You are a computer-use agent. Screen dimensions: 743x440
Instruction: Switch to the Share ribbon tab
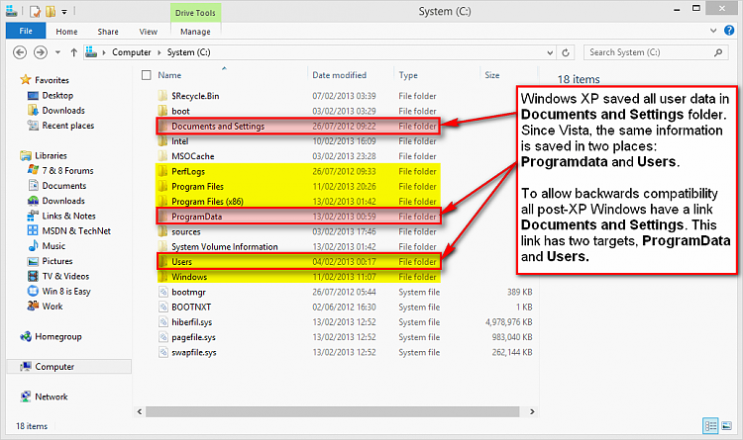pos(108,32)
